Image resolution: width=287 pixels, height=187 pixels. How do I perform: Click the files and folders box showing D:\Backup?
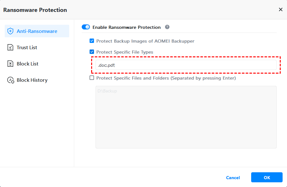pos(186,117)
